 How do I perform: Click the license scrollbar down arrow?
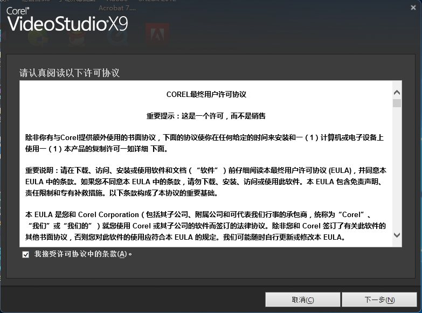(397, 235)
